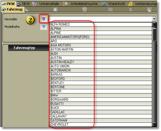161x131 pixels.
Task: Click into the Hersteller combo box field
Action: click(100, 19)
